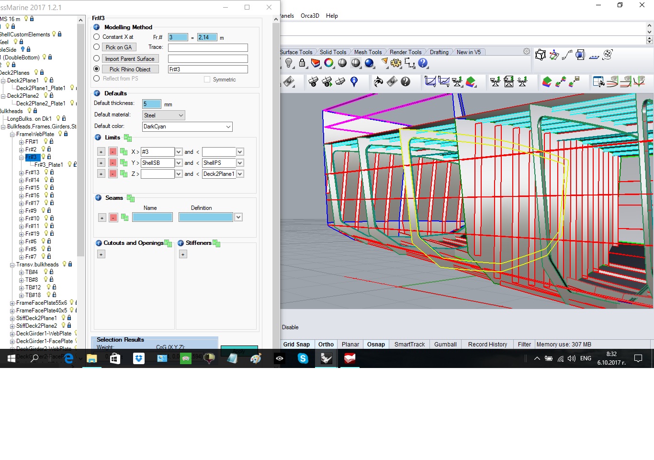Open the Help menu

click(332, 16)
